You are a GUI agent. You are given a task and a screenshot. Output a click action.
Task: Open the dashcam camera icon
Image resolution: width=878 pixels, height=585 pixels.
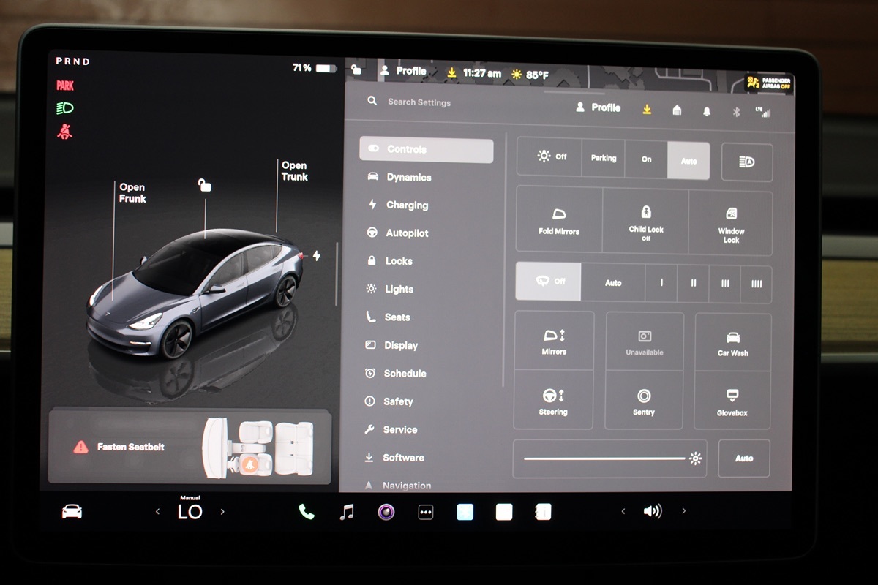click(386, 512)
